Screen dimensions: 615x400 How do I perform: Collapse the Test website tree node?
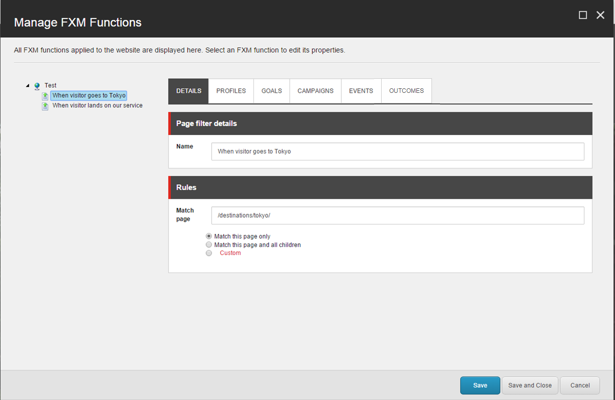coord(28,85)
